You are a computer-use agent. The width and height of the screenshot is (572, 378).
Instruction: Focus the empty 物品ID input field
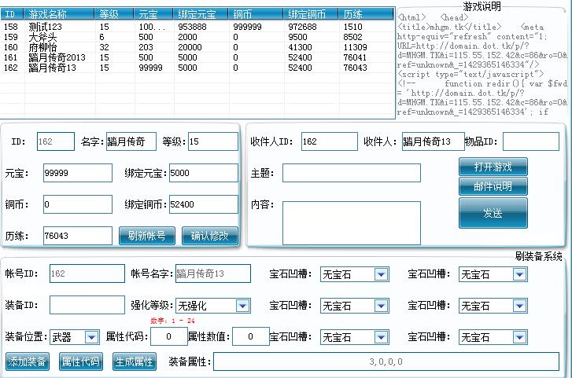(x=531, y=141)
